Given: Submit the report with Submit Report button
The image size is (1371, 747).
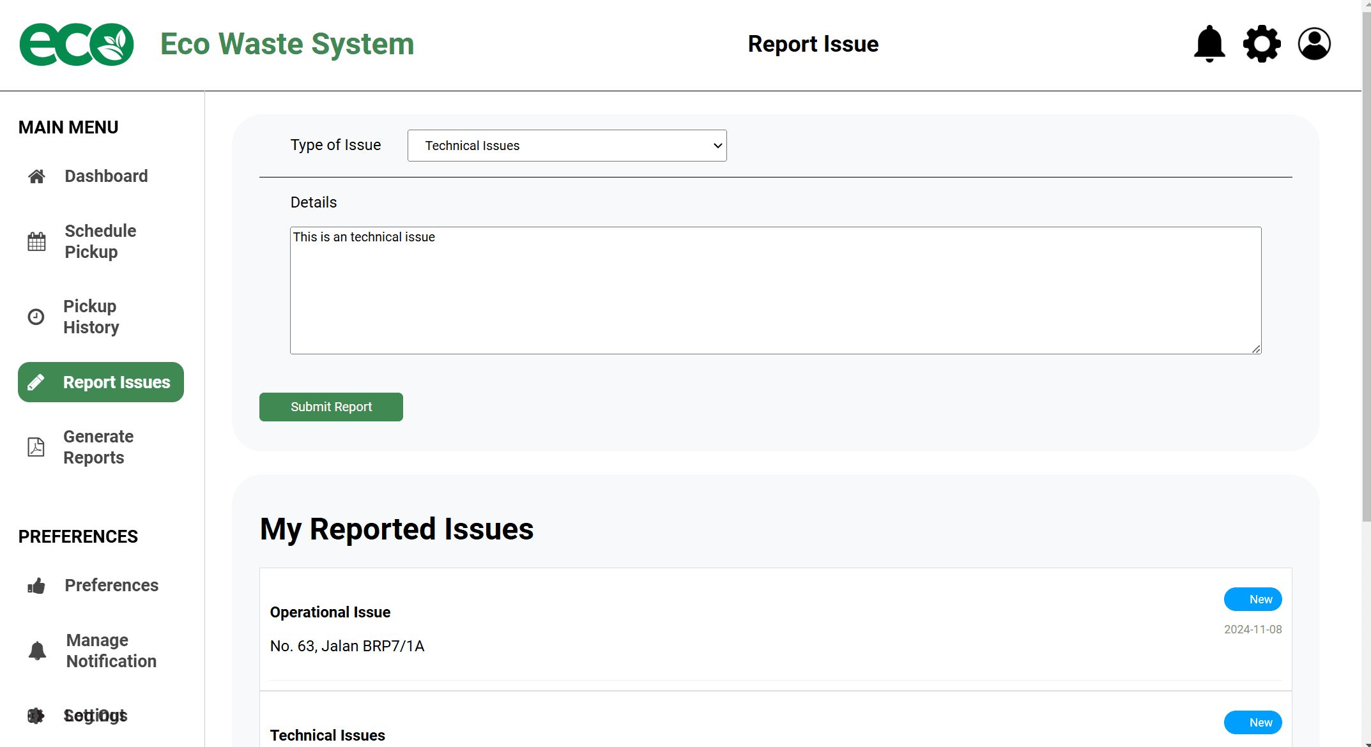Looking at the screenshot, I should pos(331,407).
